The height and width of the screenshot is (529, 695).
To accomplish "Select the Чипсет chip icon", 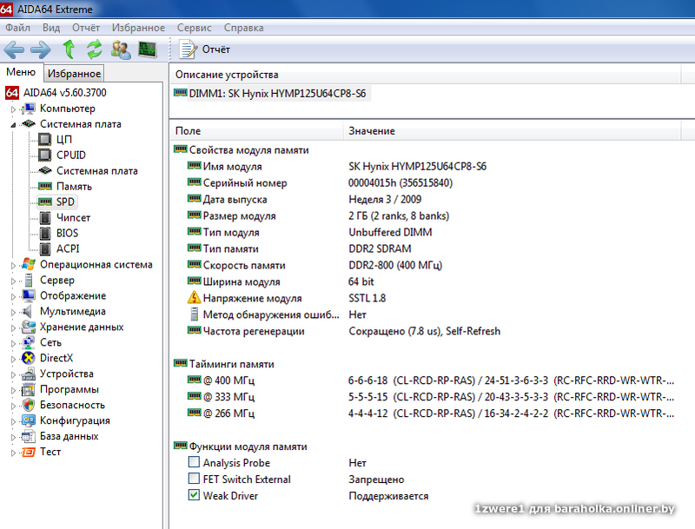I will pyautogui.click(x=45, y=217).
